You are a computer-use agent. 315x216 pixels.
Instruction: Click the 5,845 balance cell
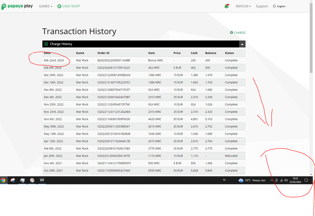coord(209,171)
